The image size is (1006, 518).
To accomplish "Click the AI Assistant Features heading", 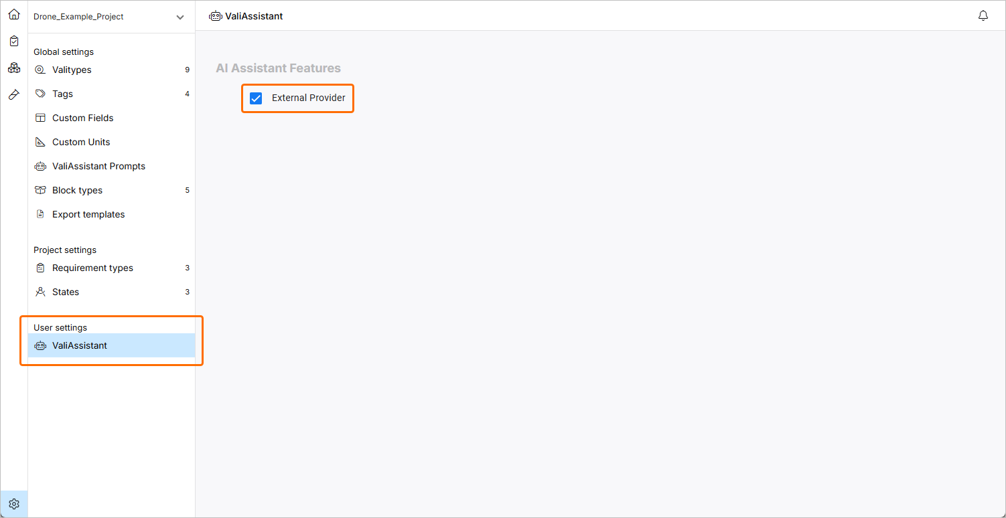I will tap(278, 68).
